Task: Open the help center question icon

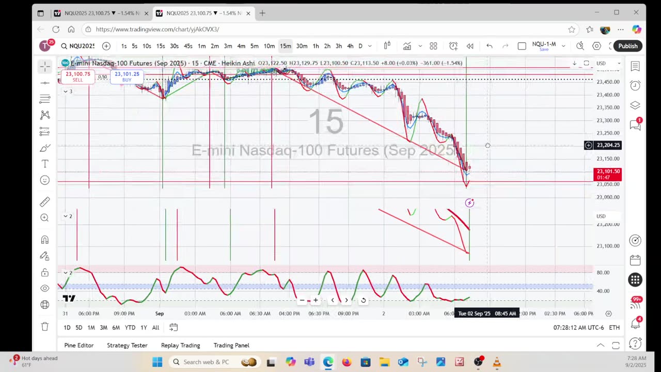Action: coord(635,344)
